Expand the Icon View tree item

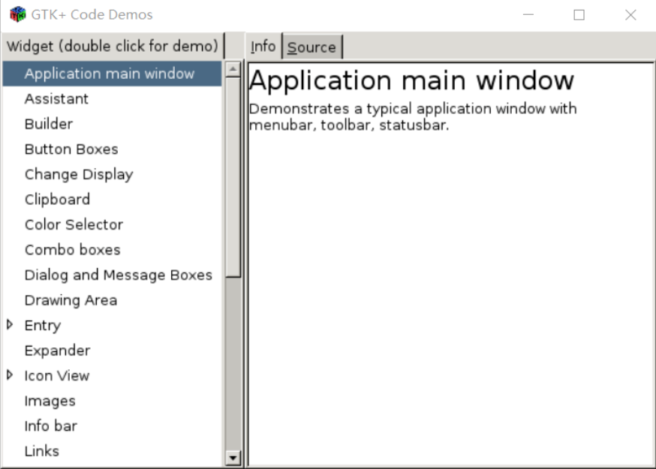pos(10,375)
